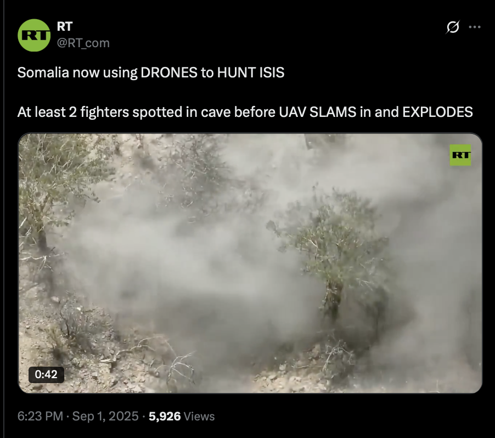Select the 'Somalia now using DRONES' headline text
The height and width of the screenshot is (438, 495).
tap(151, 72)
